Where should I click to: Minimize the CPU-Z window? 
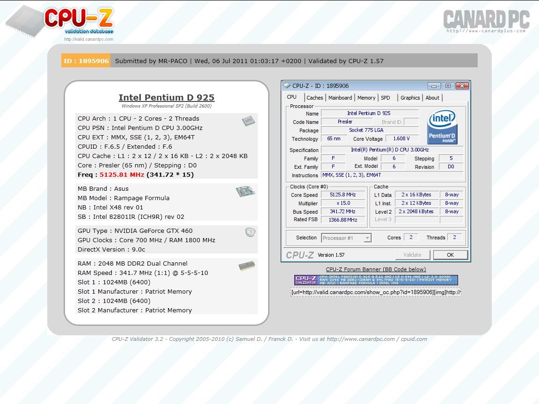(x=434, y=86)
